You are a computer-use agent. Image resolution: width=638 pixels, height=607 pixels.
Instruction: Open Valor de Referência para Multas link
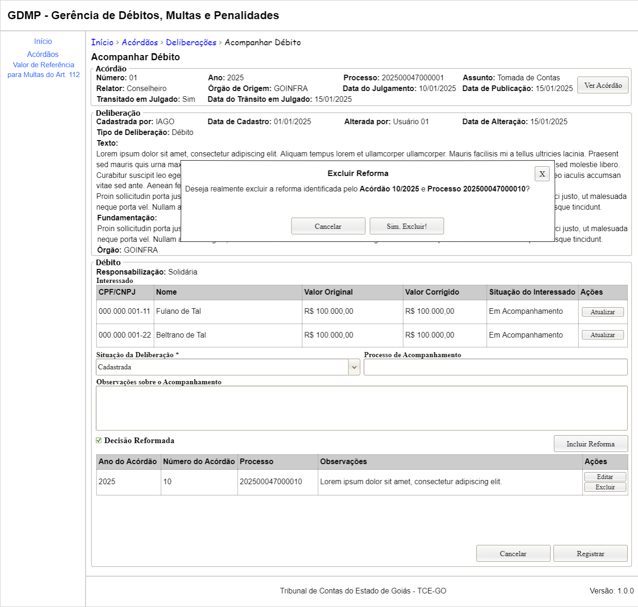[43, 70]
